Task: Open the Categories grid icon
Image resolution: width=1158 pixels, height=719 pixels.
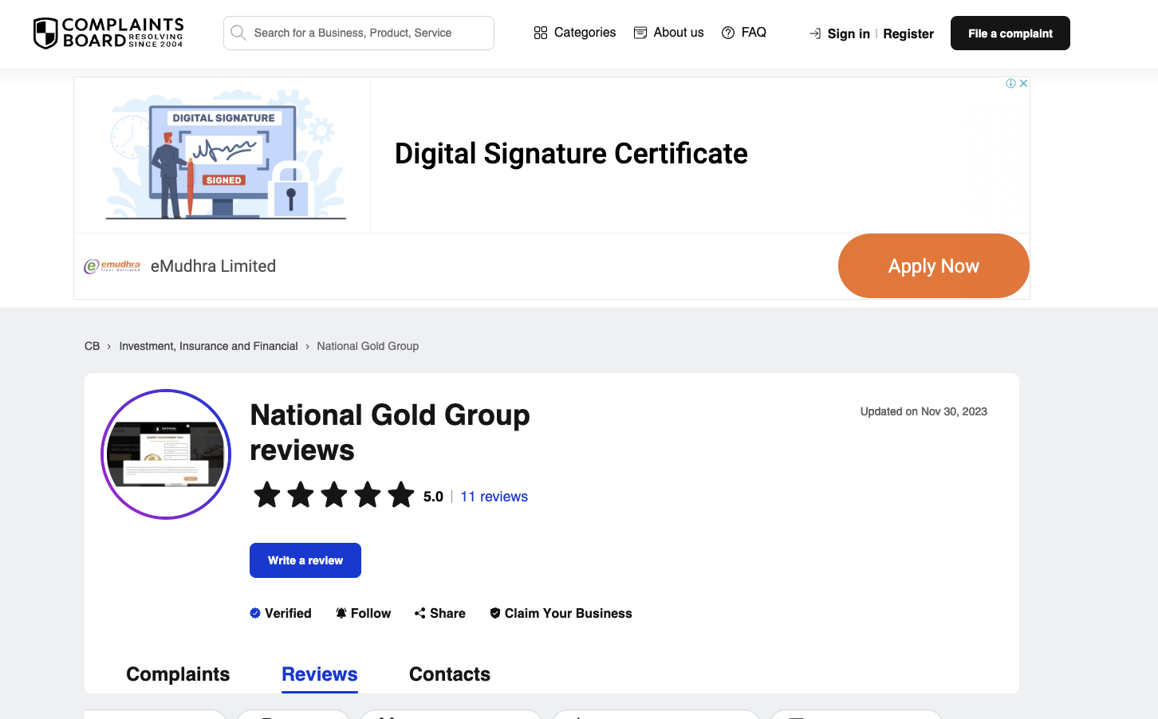Action: pyautogui.click(x=541, y=33)
